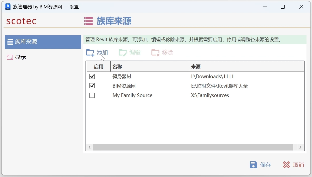Sort by the 启用 column header
This screenshot has width=312, height=177.
[99, 67]
